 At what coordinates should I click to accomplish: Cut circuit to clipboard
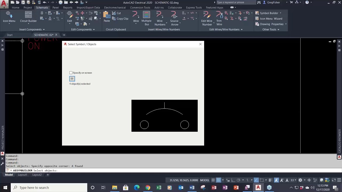coord(116,13)
